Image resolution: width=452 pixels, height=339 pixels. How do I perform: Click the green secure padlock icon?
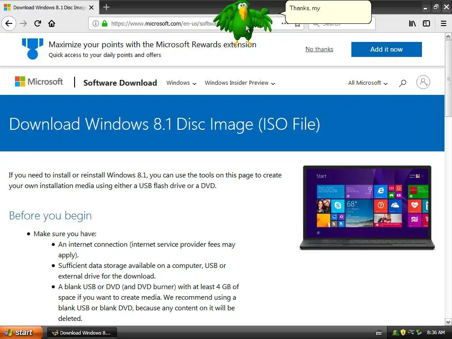[x=105, y=23]
